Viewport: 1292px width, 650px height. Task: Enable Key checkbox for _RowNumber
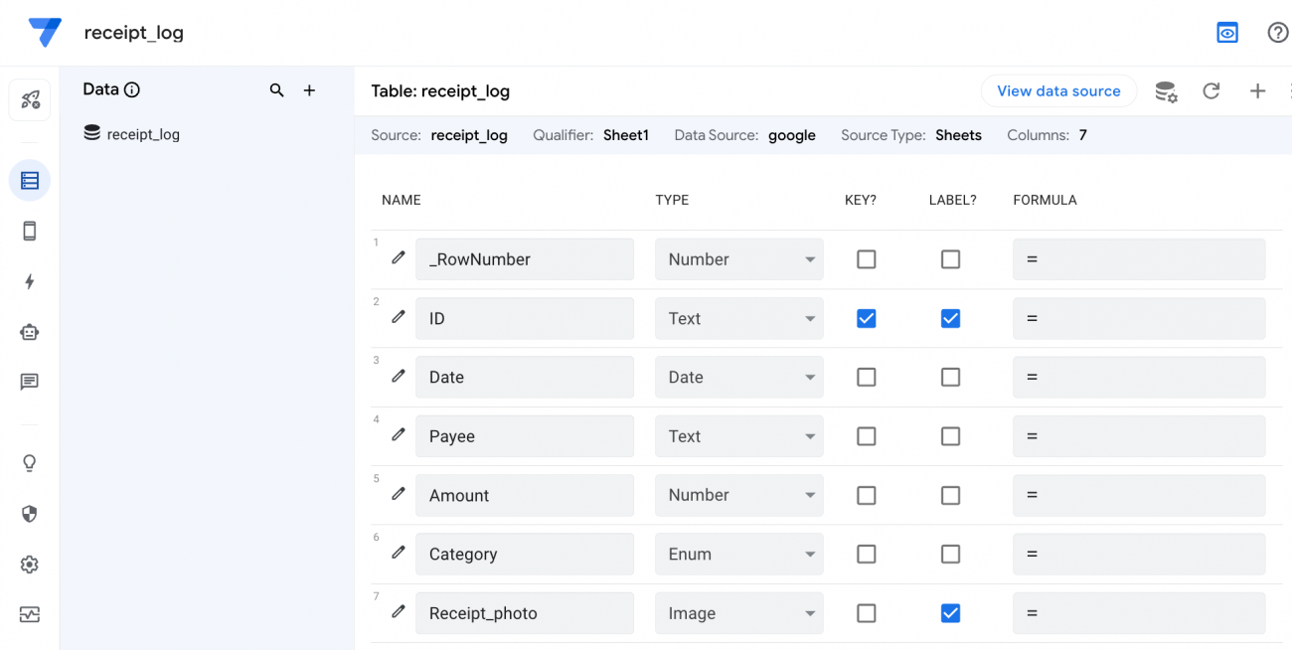tap(867, 259)
